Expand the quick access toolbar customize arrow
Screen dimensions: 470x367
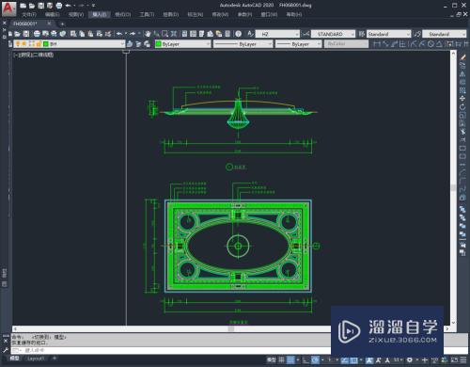click(x=93, y=6)
